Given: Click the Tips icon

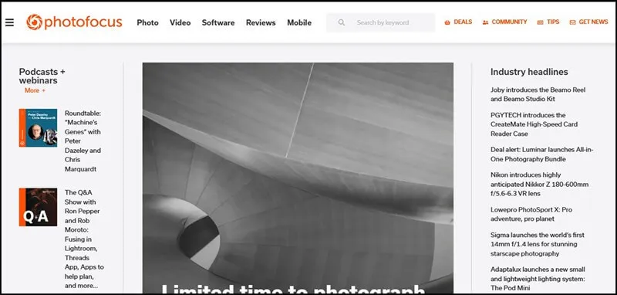Looking at the screenshot, I should (541, 22).
